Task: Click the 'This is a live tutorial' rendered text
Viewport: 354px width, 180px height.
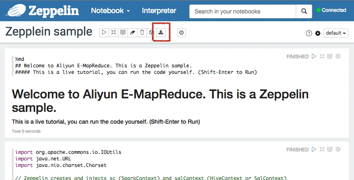Action: tap(106, 122)
